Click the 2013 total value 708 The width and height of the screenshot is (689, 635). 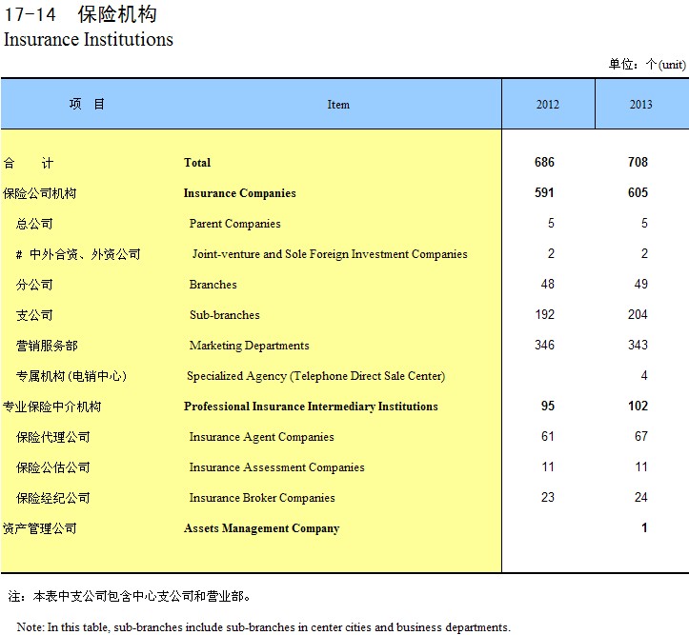click(x=638, y=163)
